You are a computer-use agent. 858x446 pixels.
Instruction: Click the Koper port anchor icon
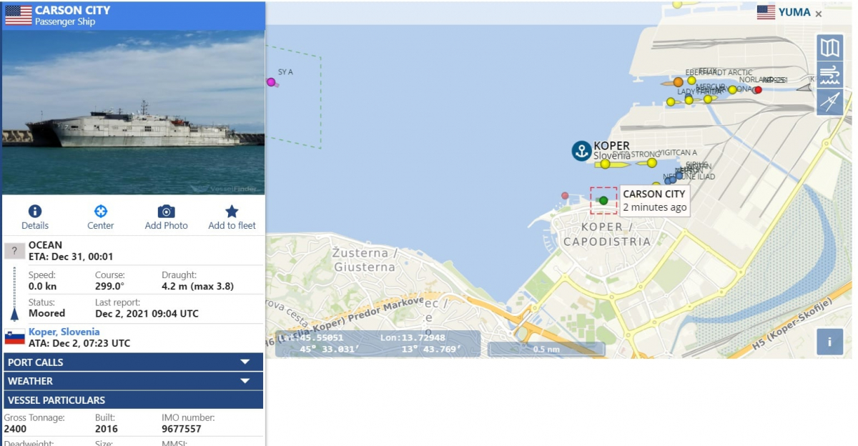click(581, 151)
